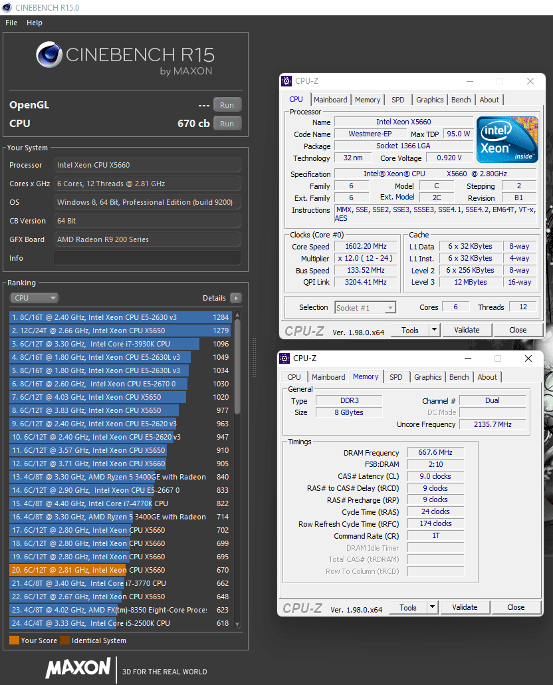Click the GFX Board field AMD Radeon R9 200 Series
553x685 pixels.
(x=148, y=239)
